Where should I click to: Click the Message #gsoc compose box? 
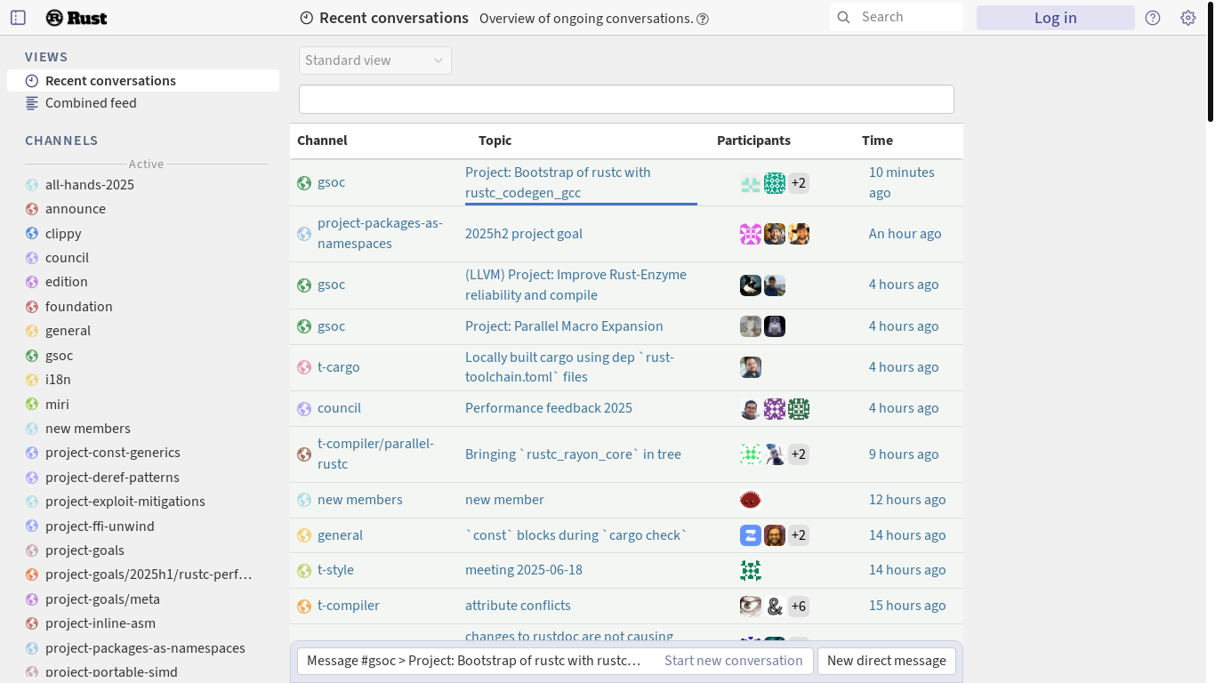coord(476,661)
